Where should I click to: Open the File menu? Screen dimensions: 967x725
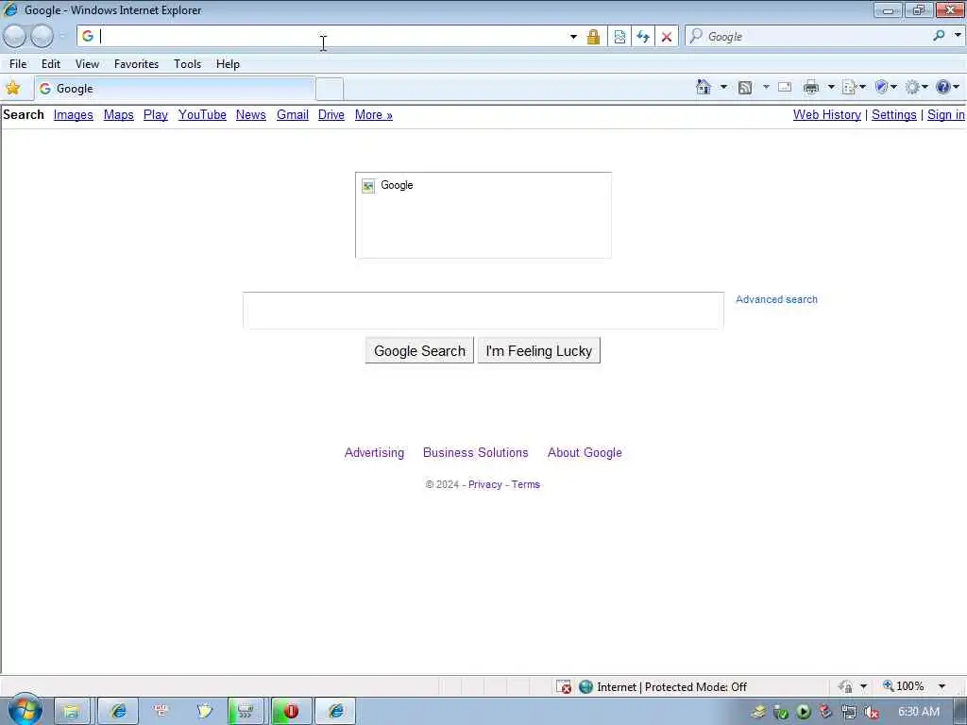click(x=18, y=64)
